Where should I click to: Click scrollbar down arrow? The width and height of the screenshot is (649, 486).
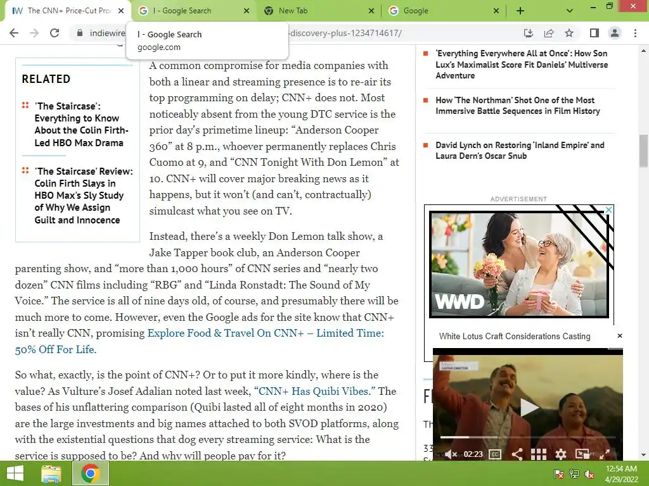click(x=643, y=456)
